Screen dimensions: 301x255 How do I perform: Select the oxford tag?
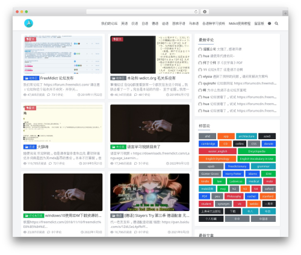(269, 189)
